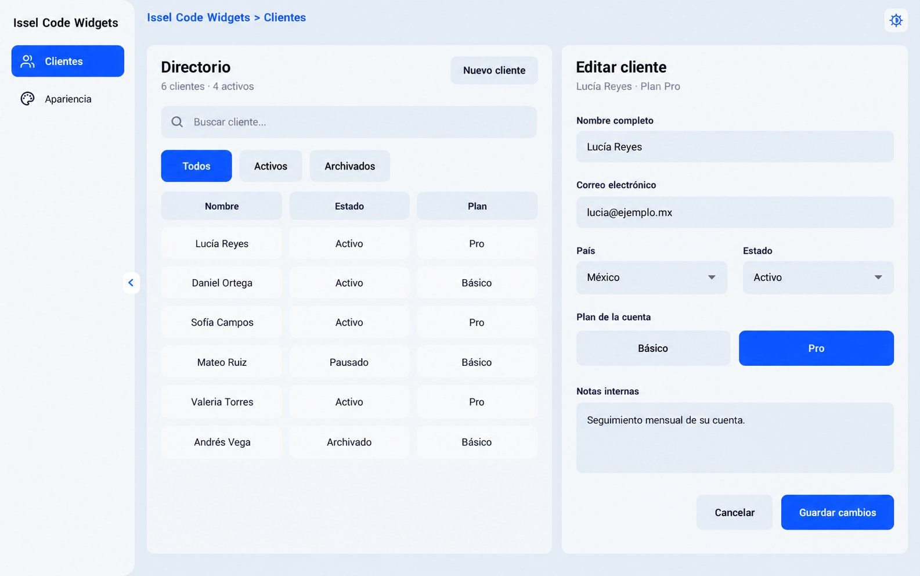Viewport: 920px width, 576px height.
Task: Sort by the Nombre column header
Action: (x=222, y=206)
